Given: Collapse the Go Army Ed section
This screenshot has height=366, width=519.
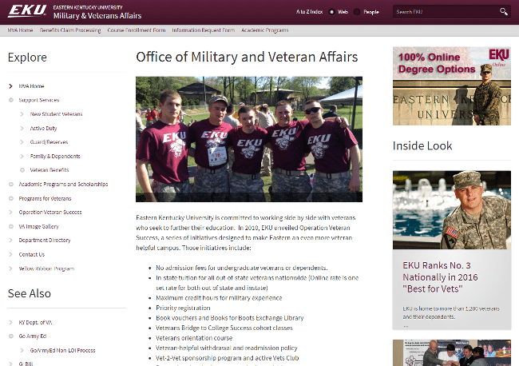Looking at the screenshot, I should pos(11,336).
